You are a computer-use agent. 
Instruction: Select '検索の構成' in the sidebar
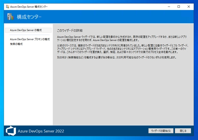[16, 44]
